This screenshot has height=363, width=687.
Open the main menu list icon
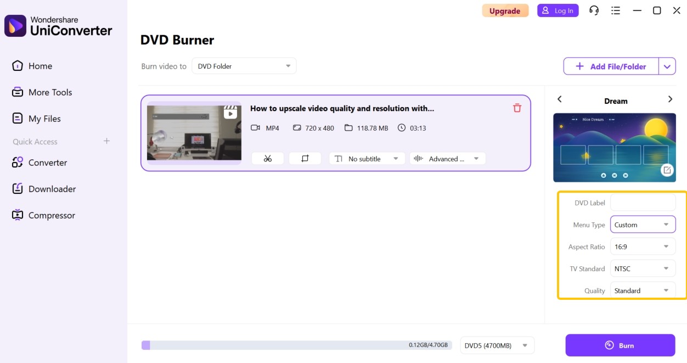[616, 10]
